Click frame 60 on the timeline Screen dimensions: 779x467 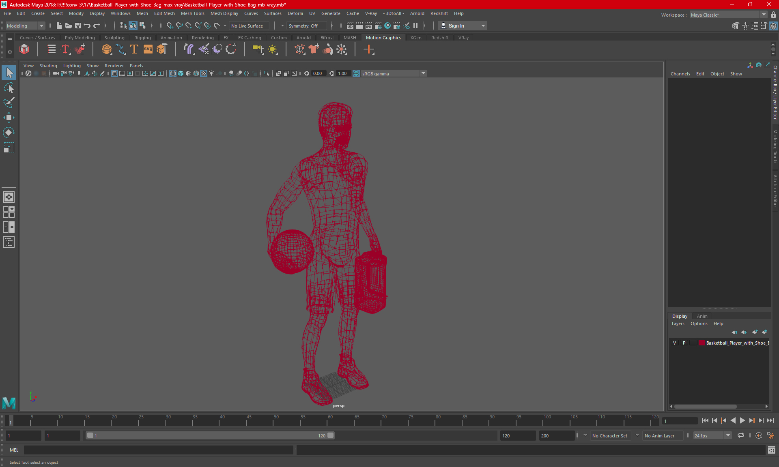tap(328, 420)
